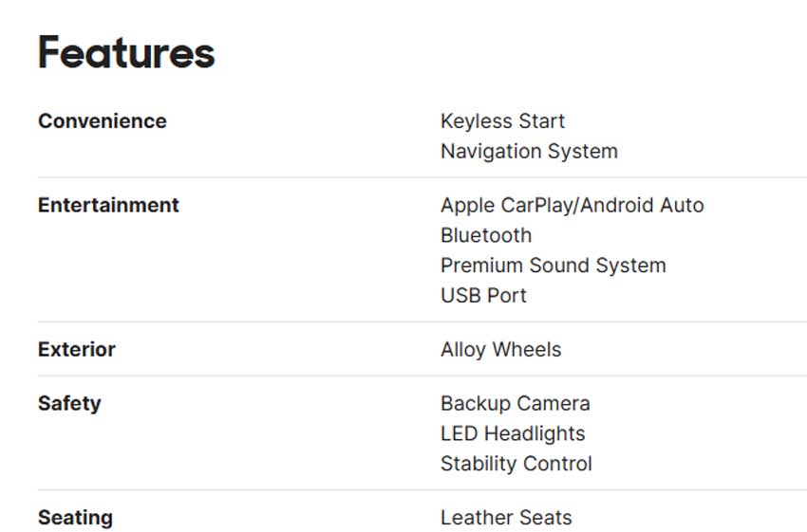The width and height of the screenshot is (807, 532).
Task: Click the Features heading
Action: click(126, 53)
